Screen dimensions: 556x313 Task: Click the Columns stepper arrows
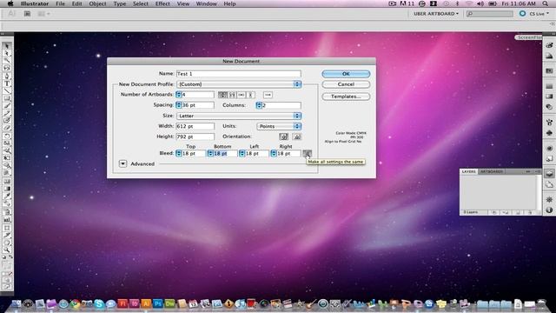point(259,105)
